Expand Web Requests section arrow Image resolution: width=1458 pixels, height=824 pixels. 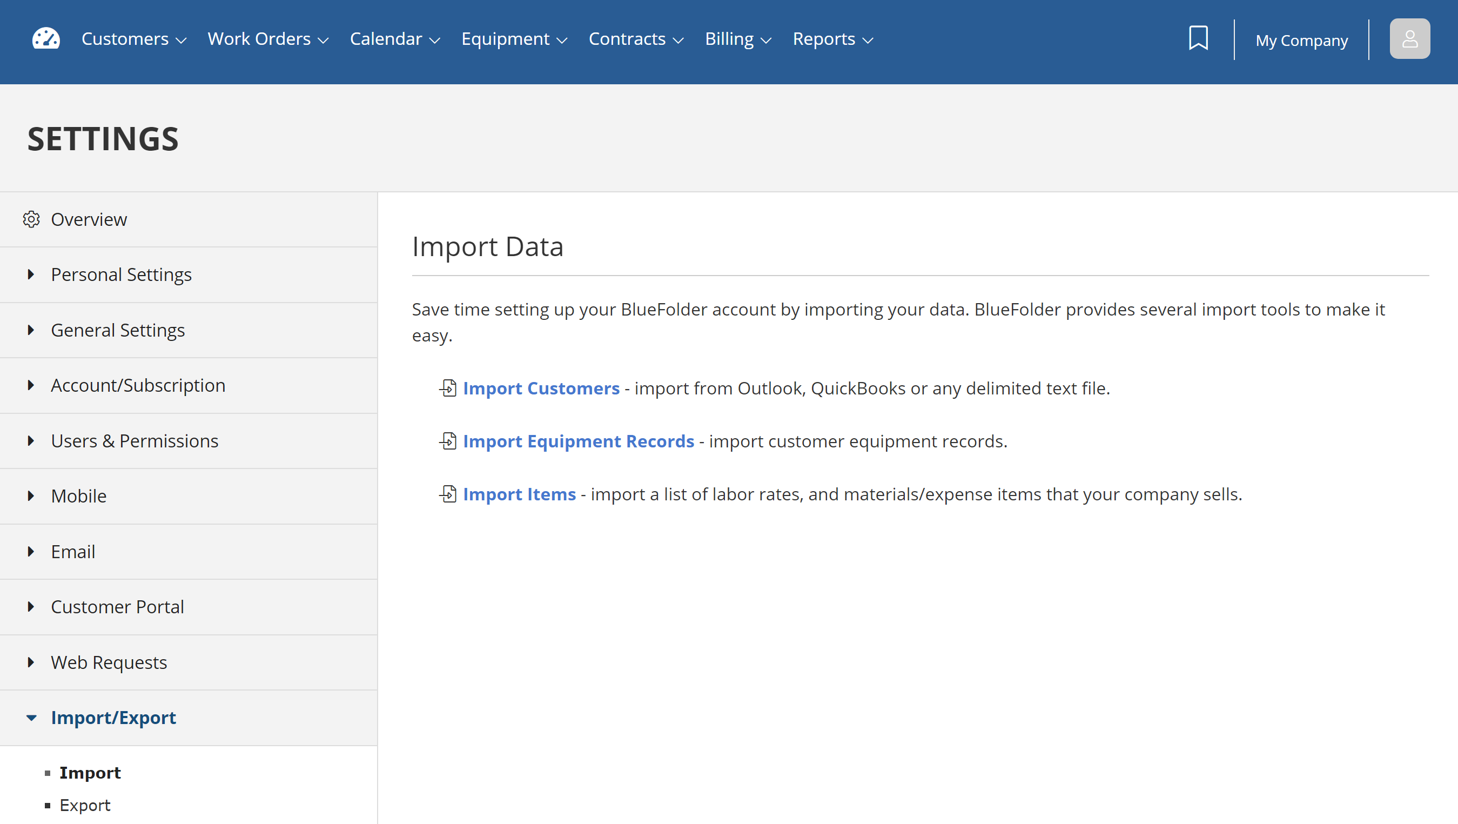click(x=31, y=662)
